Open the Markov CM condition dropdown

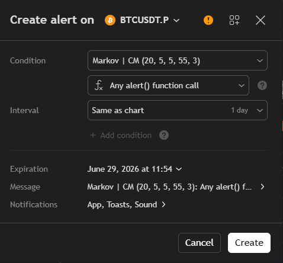coord(178,60)
